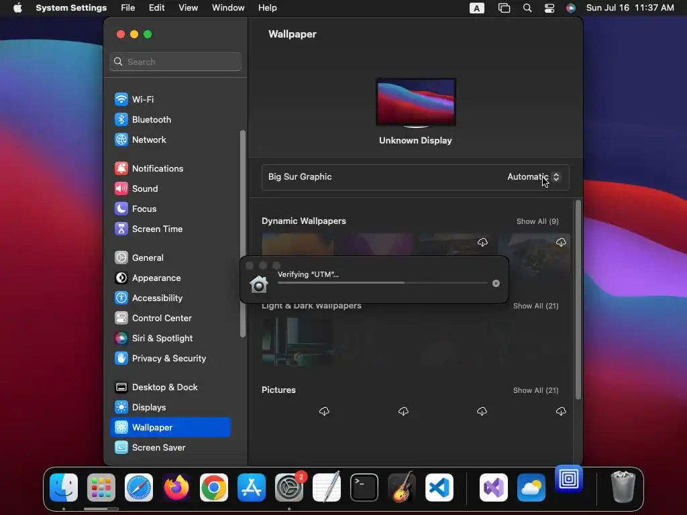Image resolution: width=687 pixels, height=515 pixels.
Task: Open App Store from the Dock
Action: [252, 488]
